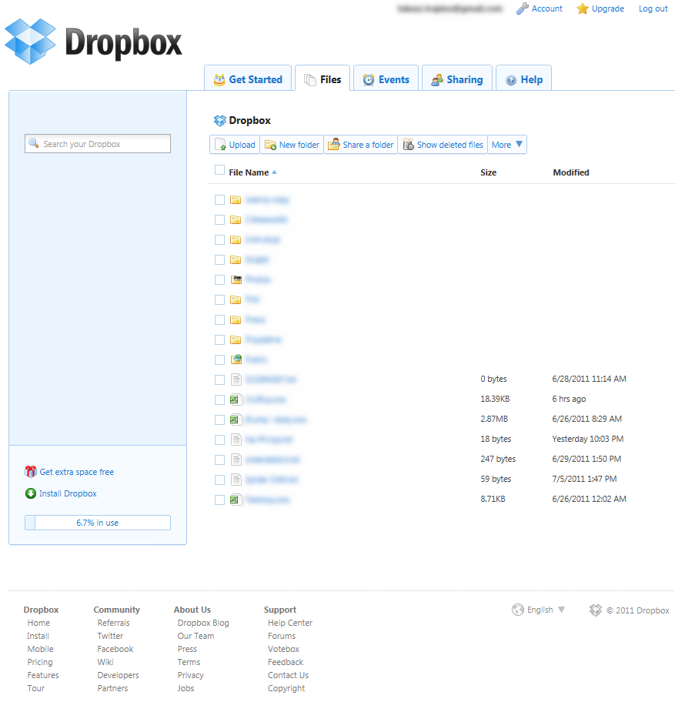Screen dimensions: 685x702
Task: Open the Events tab
Action: point(386,79)
